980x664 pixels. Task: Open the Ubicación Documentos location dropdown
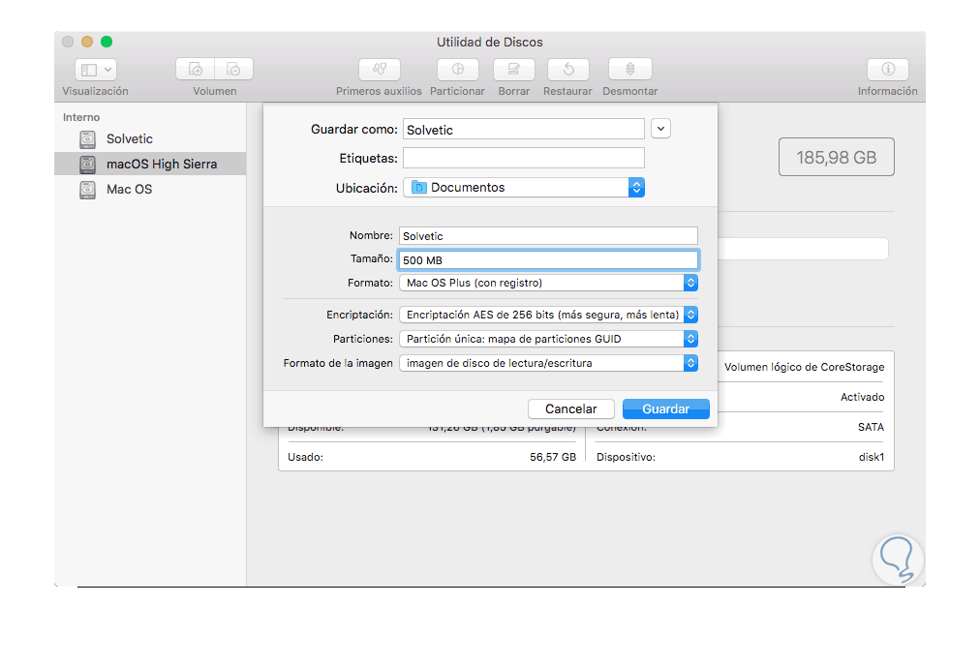click(524, 188)
